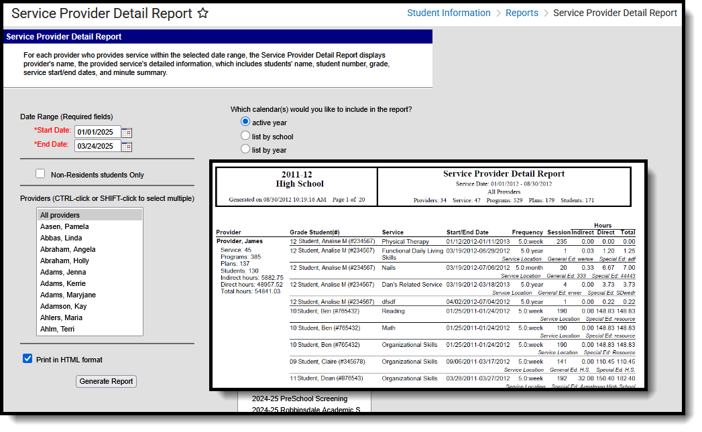This screenshot has height=432, width=702.
Task: Enable Non-Residents students Only checkbox
Action: click(40, 174)
